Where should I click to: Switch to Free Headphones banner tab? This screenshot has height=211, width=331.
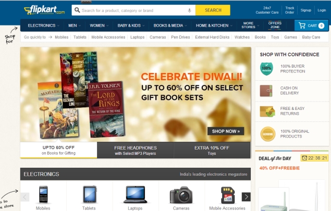136,151
